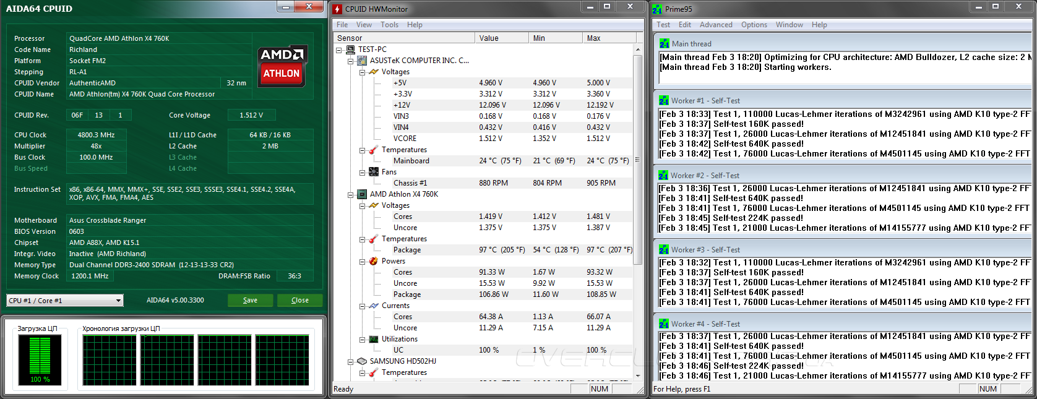Collapse the AMD Athlon X4 760K node

pyautogui.click(x=350, y=194)
